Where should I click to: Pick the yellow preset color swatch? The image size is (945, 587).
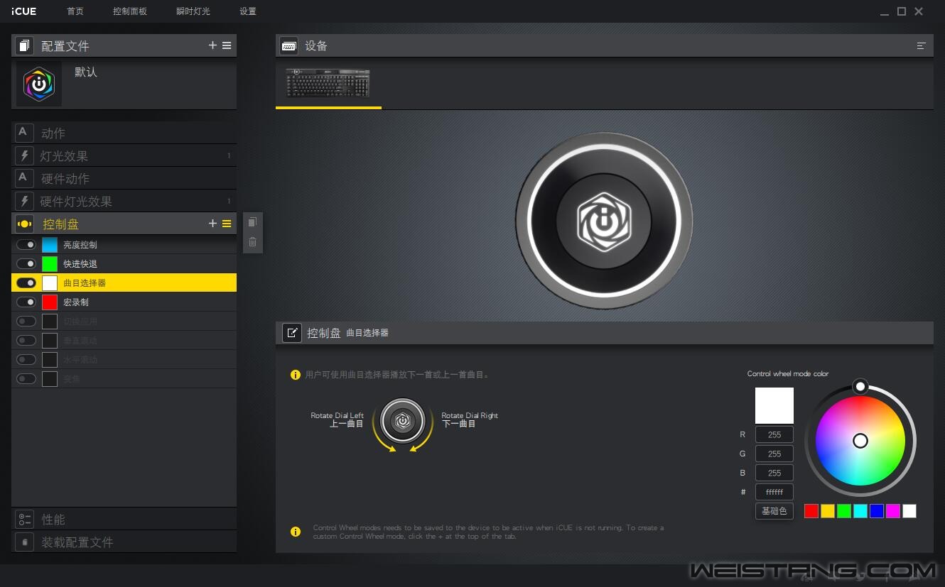828,511
